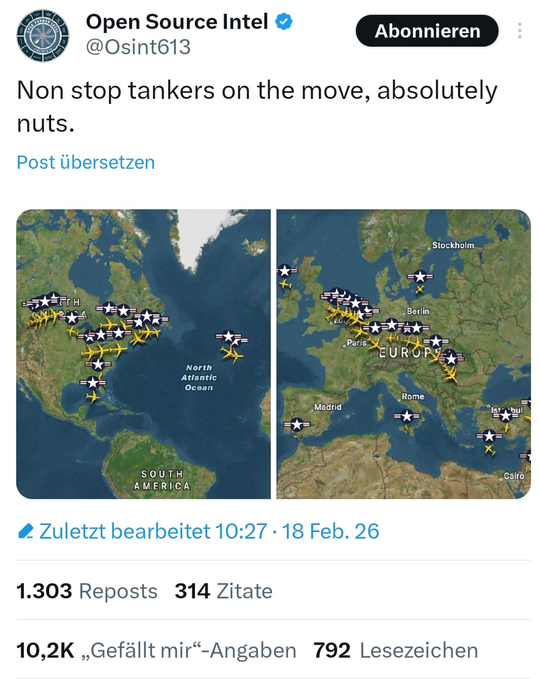Open the Europe tanker map image
This screenshot has width=540, height=679.
[x=403, y=354]
